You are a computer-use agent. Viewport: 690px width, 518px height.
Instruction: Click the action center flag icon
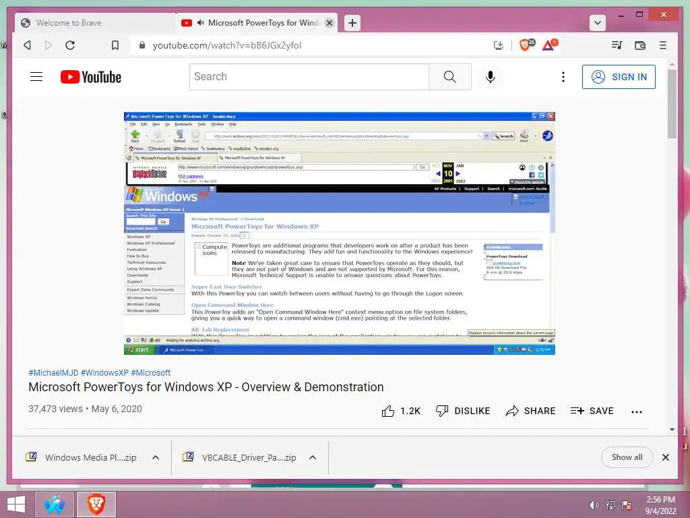coord(627,505)
